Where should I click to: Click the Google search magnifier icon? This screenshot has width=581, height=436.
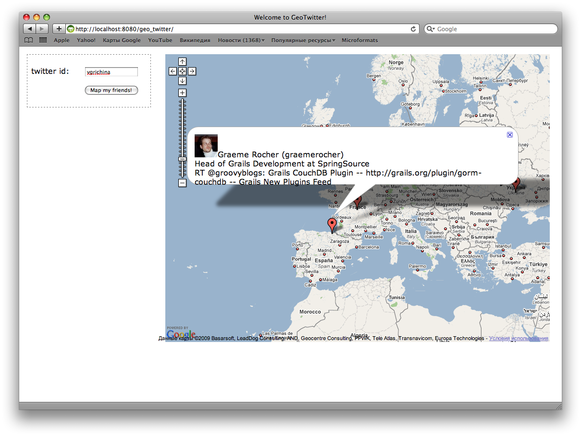[x=430, y=29]
